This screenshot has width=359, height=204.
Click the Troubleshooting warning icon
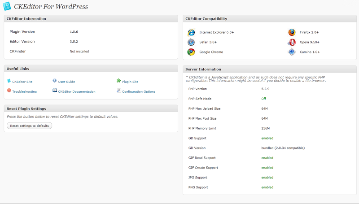tap(9, 91)
